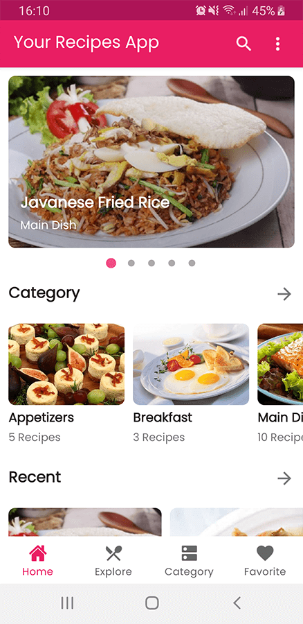Open the Javanese Fried Rice featured banner
The height and width of the screenshot is (624, 303).
pyautogui.click(x=151, y=162)
